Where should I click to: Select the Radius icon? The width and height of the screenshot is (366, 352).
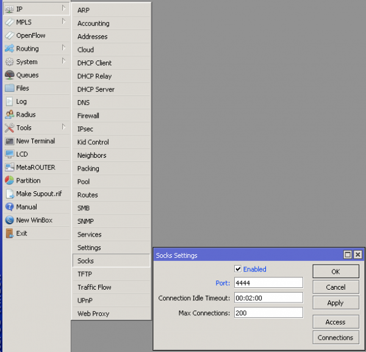[x=10, y=115]
